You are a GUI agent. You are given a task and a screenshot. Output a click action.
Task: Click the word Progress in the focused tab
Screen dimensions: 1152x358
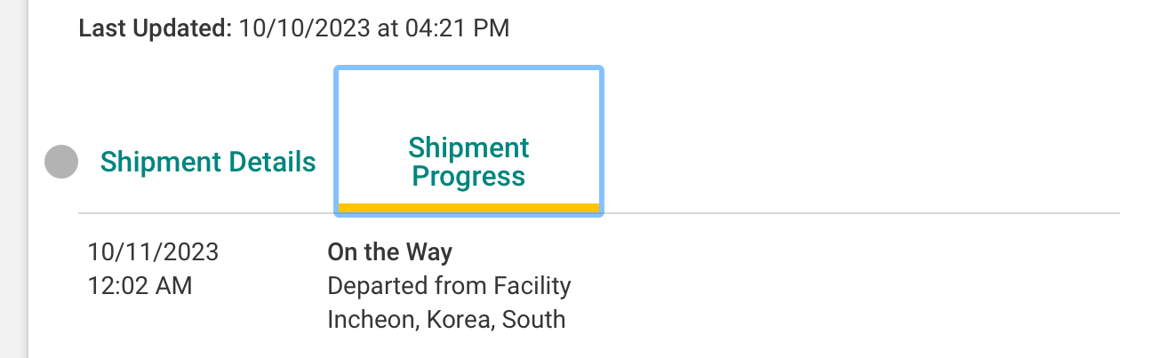468,176
